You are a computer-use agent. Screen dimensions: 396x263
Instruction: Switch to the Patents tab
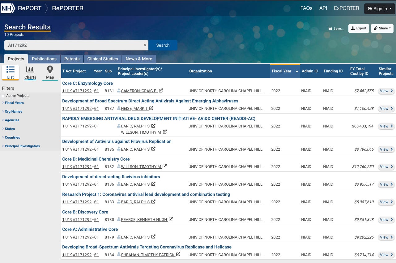(x=72, y=59)
